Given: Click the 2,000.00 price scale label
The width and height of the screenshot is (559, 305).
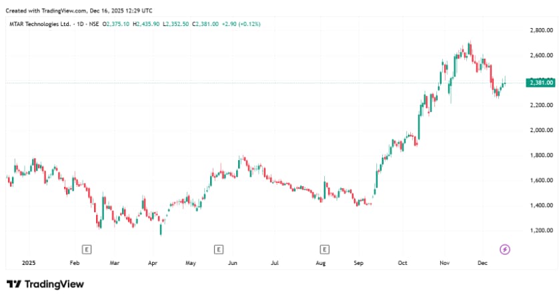Looking at the screenshot, I should [540, 131].
